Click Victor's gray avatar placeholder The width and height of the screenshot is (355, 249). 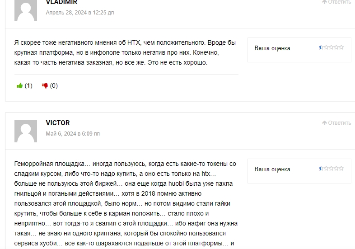pos(26,131)
